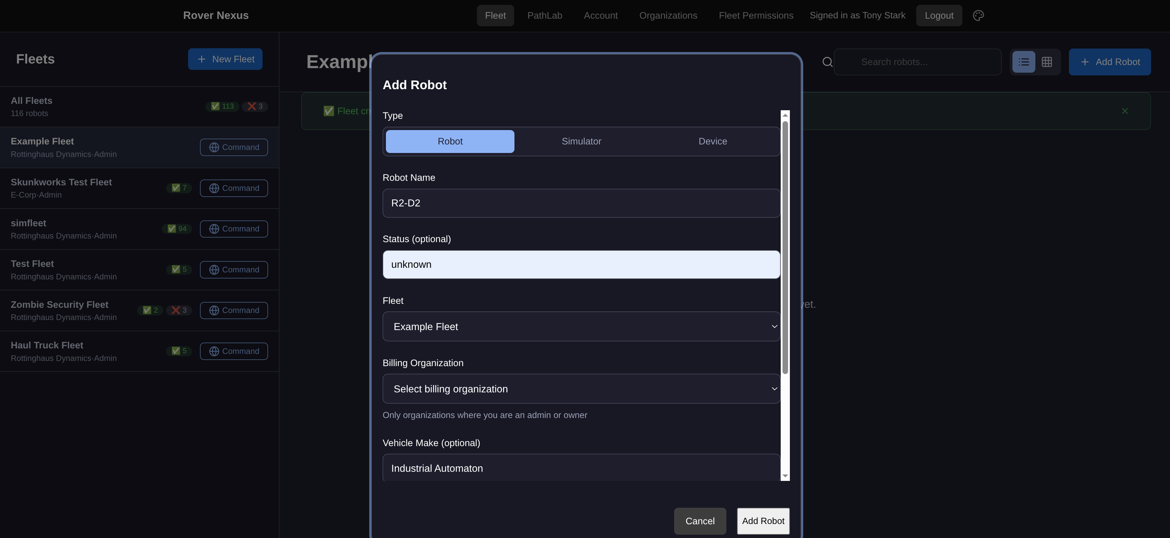Viewport: 1170px width, 538px height.
Task: Open Command for Skunkworks Test Fleet
Action: click(x=234, y=188)
